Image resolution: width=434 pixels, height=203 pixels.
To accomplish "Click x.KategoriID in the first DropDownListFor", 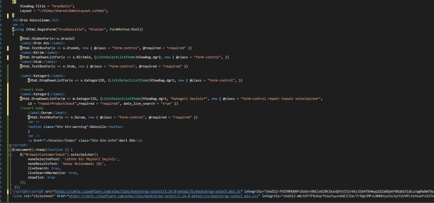I will tap(92, 80).
